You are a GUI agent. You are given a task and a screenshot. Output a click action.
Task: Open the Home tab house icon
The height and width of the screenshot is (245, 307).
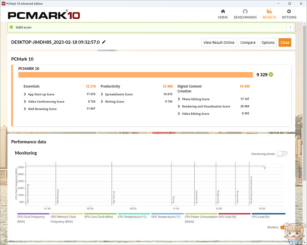[x=223, y=11]
